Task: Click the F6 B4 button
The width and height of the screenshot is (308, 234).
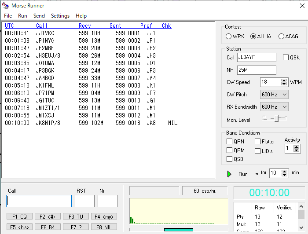Action: click(x=48, y=227)
